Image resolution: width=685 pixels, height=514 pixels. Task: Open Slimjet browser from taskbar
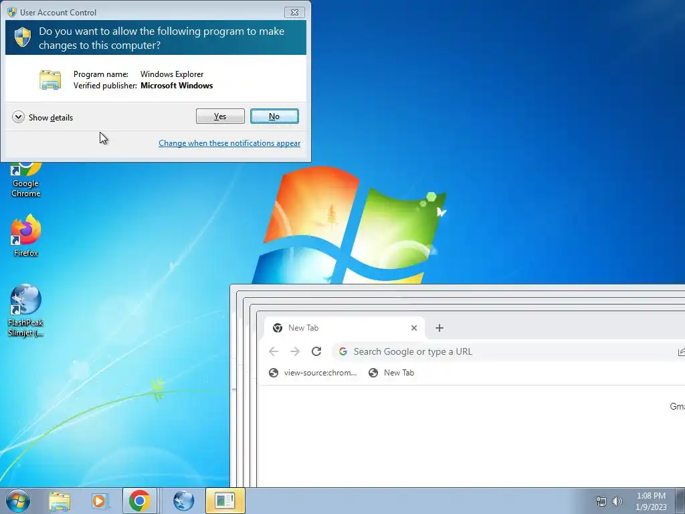click(183, 501)
